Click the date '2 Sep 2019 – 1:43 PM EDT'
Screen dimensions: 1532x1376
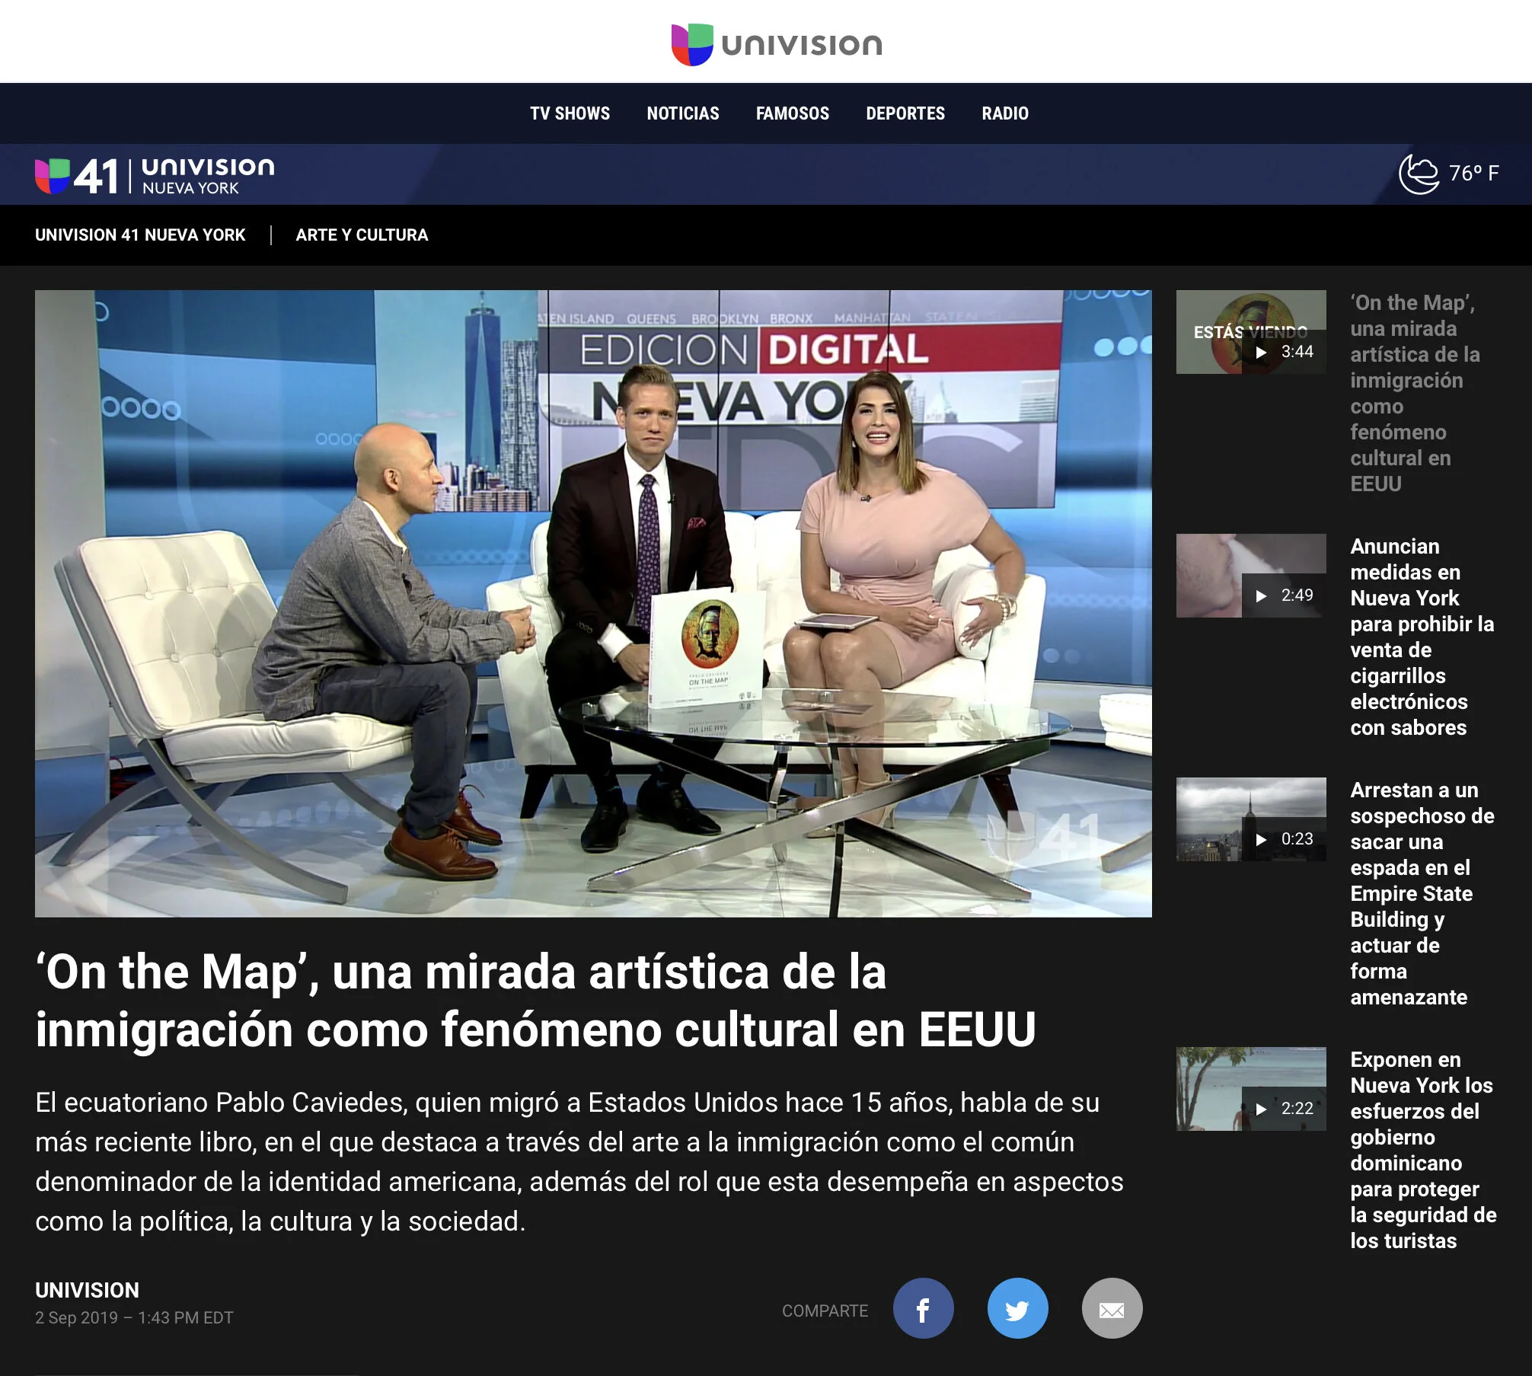[x=134, y=1317]
